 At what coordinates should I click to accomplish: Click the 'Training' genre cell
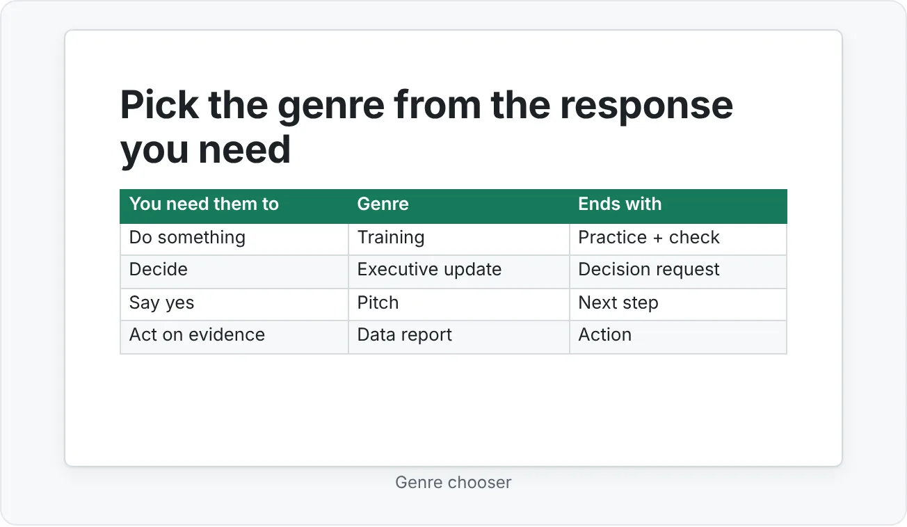(x=459, y=238)
